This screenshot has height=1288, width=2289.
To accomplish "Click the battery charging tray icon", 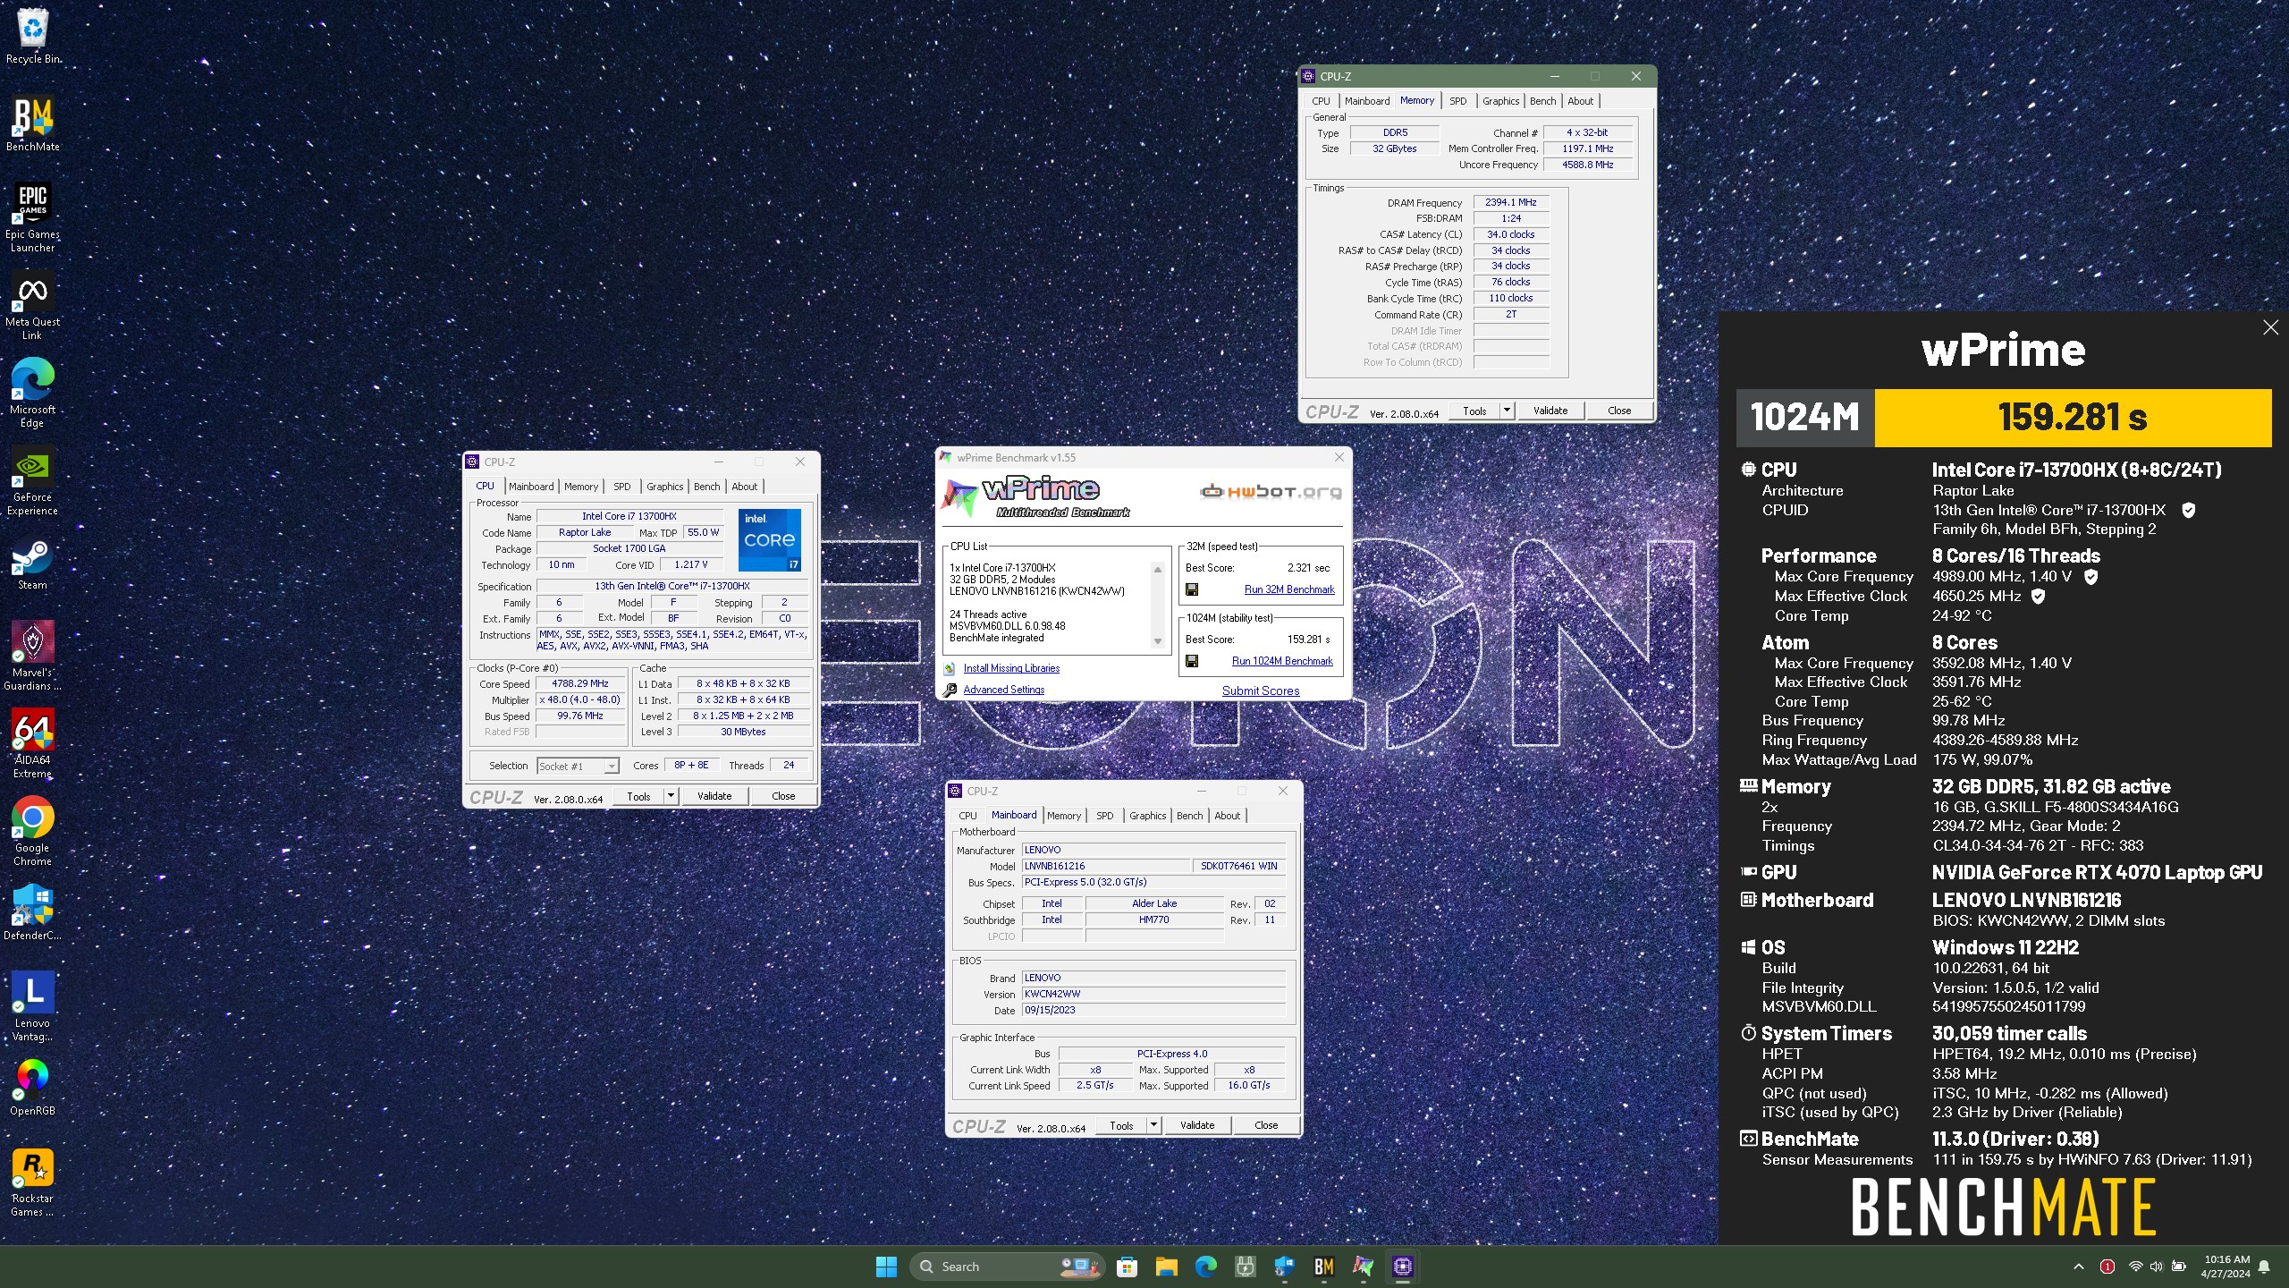I will point(2179,1267).
